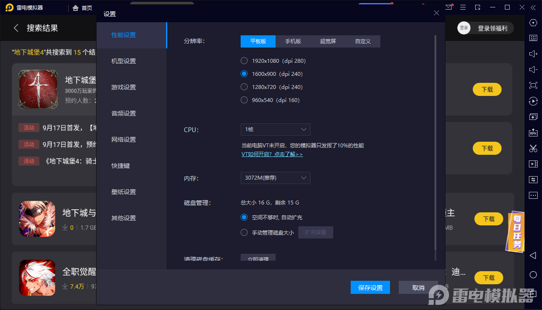
Task: Enable manual disk size management
Action: [x=244, y=232]
